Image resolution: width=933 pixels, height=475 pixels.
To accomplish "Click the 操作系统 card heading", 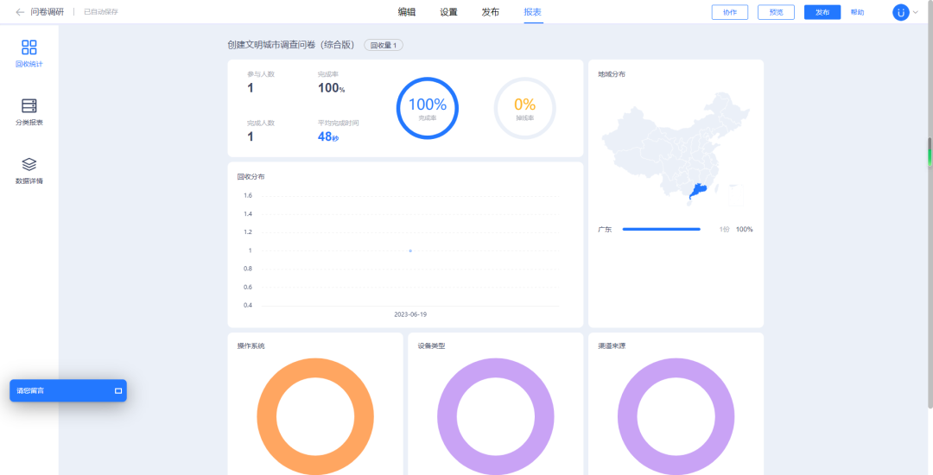I will (251, 346).
